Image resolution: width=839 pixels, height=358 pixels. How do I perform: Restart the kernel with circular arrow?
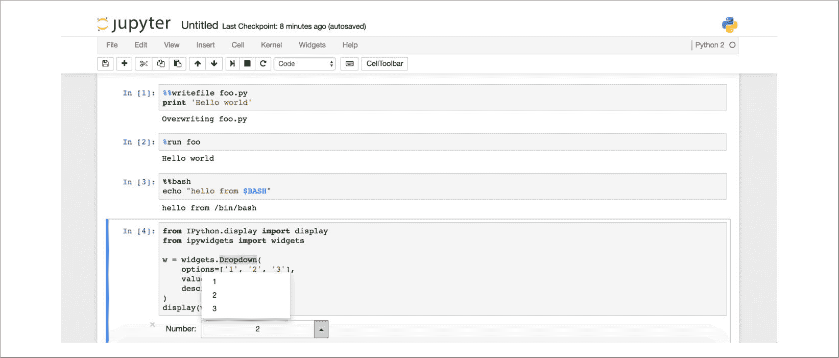coord(263,64)
